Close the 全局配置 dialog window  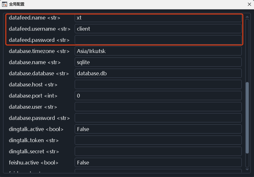click(x=249, y=4)
